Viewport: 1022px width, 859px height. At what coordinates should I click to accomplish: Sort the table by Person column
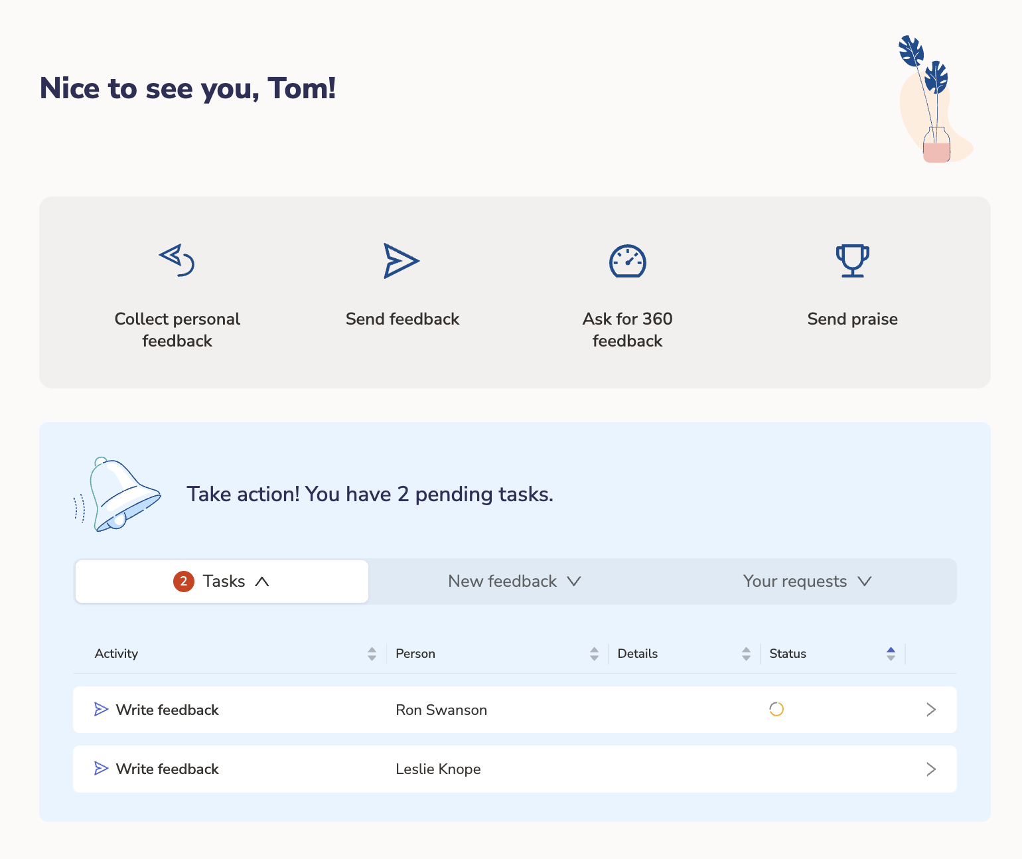[x=594, y=654]
